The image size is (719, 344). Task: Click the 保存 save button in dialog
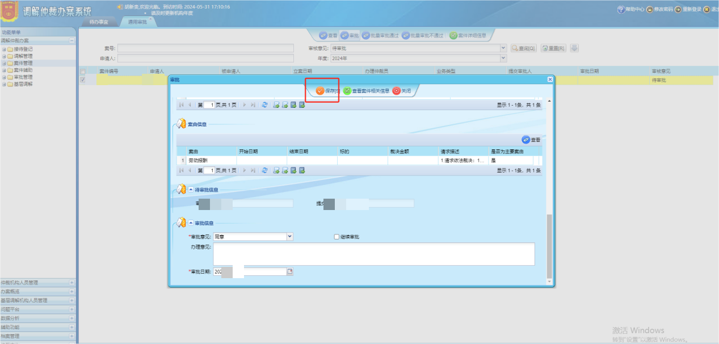pos(328,91)
